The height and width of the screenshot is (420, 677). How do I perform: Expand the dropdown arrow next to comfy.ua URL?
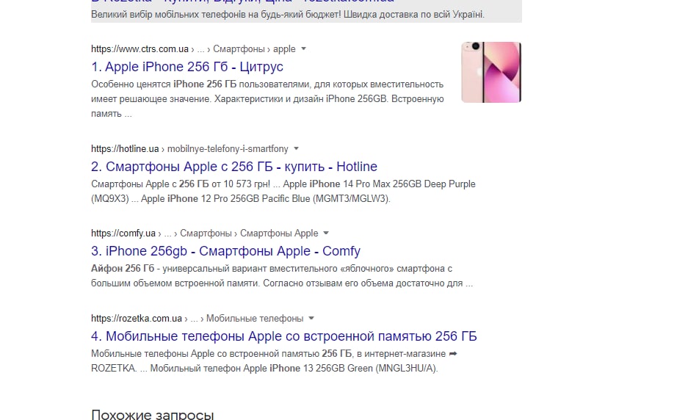coord(326,233)
